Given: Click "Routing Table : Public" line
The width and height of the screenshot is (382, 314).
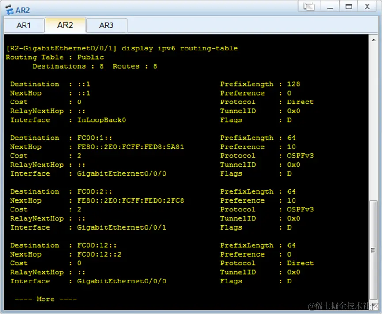Looking at the screenshot, I should pyautogui.click(x=55, y=57).
